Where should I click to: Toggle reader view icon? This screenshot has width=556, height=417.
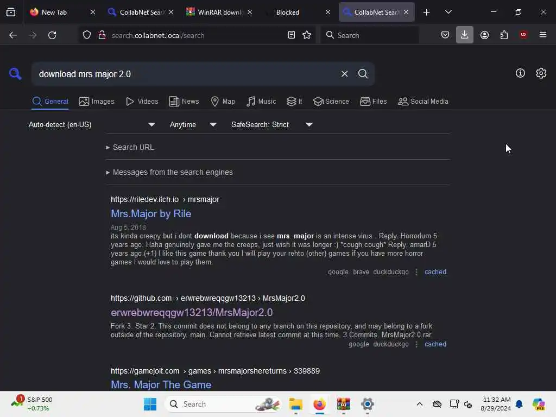click(x=292, y=35)
